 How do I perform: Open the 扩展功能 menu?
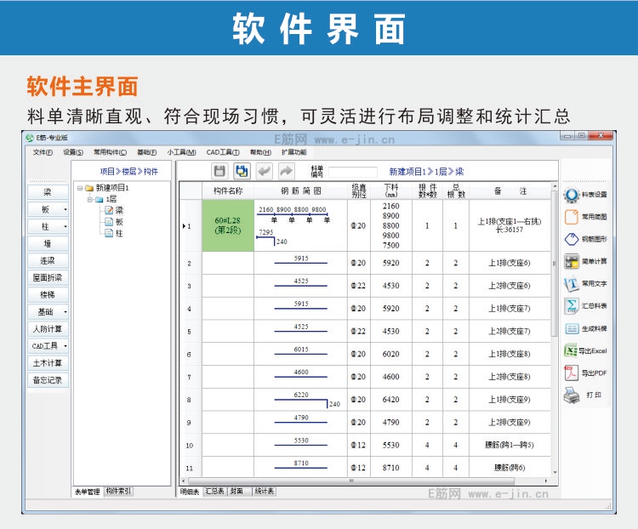tap(294, 152)
